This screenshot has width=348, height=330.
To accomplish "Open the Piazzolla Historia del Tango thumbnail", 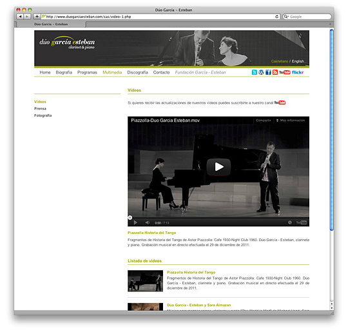I will 145,281.
